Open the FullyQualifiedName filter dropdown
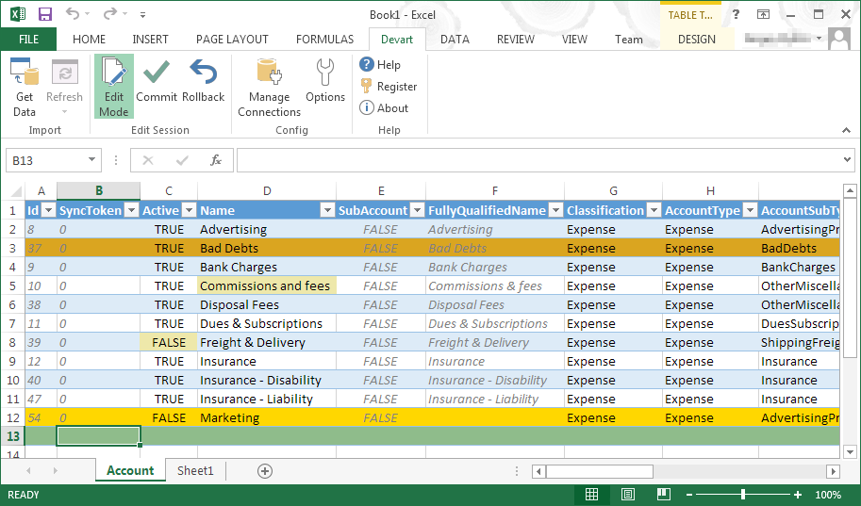The height and width of the screenshot is (506, 861). [x=555, y=210]
